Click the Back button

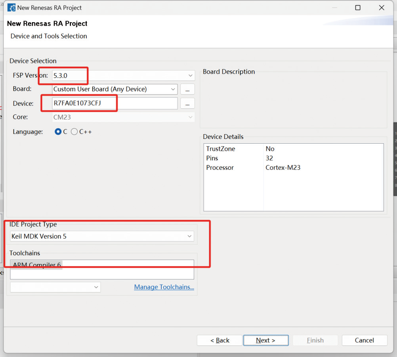[219, 340]
